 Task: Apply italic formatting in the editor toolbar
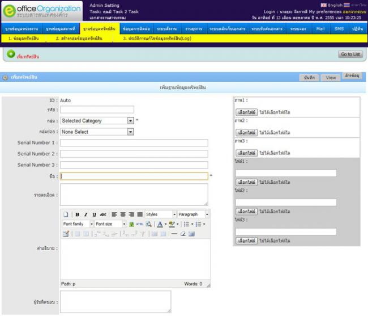[x=85, y=214]
